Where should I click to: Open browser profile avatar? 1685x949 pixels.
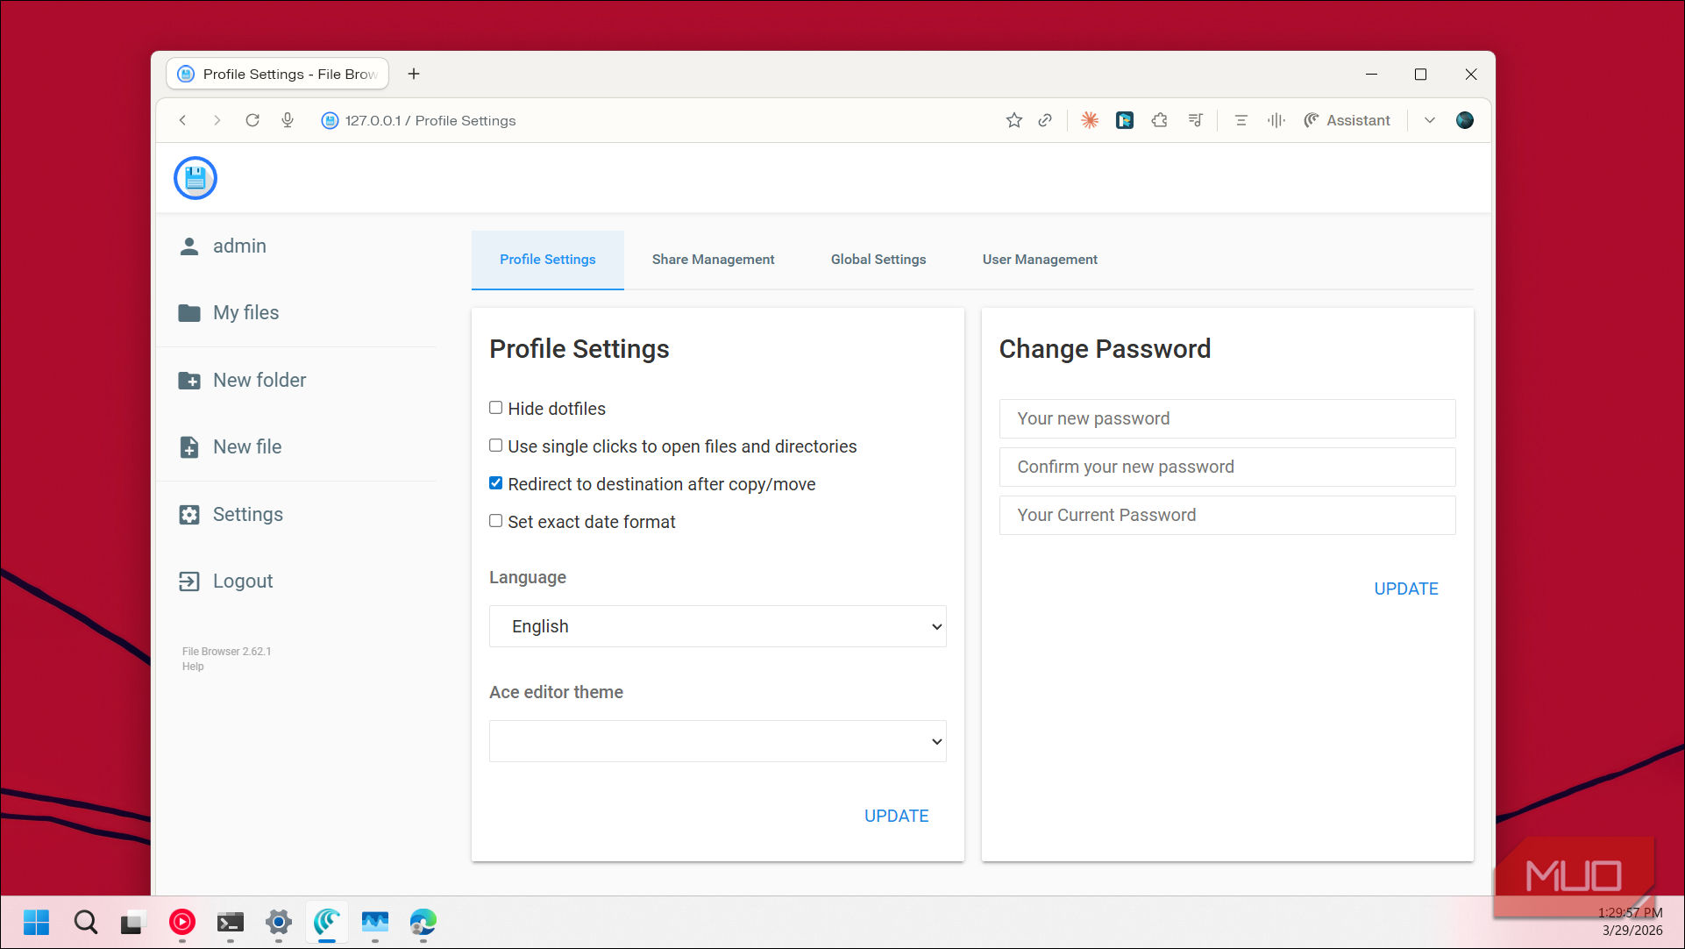coord(1465,120)
